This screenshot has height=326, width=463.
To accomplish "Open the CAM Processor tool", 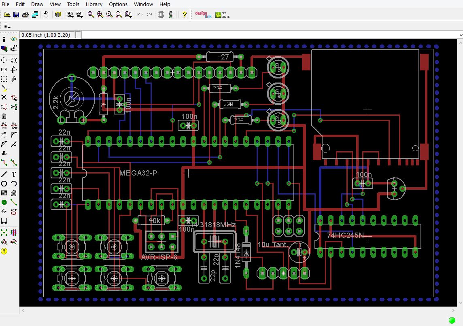I will click(35, 15).
